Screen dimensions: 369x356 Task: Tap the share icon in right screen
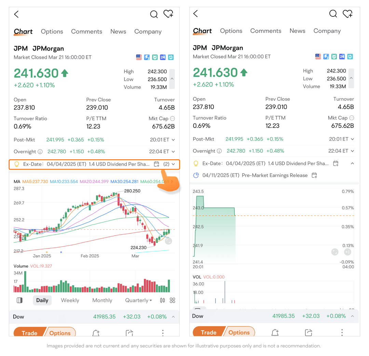tap(309, 332)
